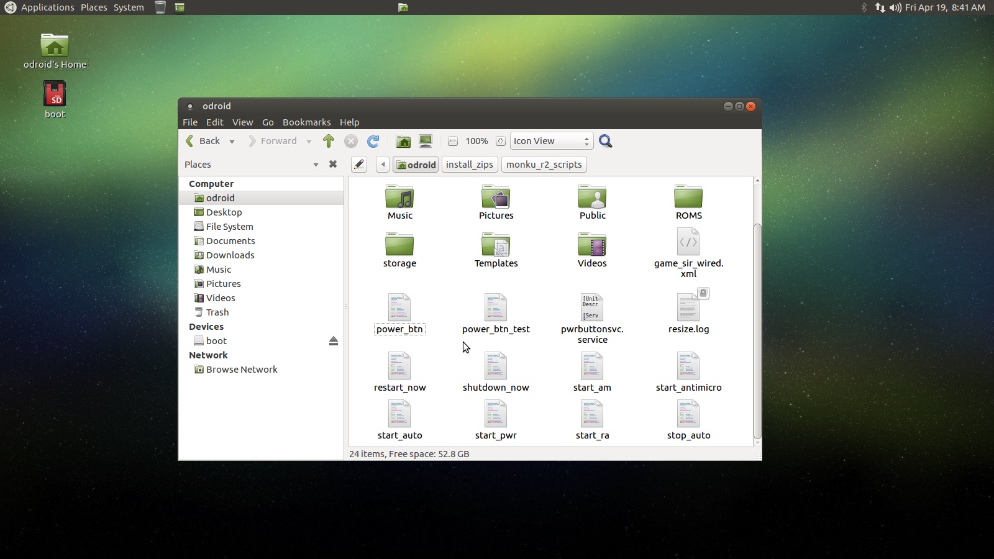994x559 pixels.
Task: Navigate up one directory level
Action: coord(329,141)
